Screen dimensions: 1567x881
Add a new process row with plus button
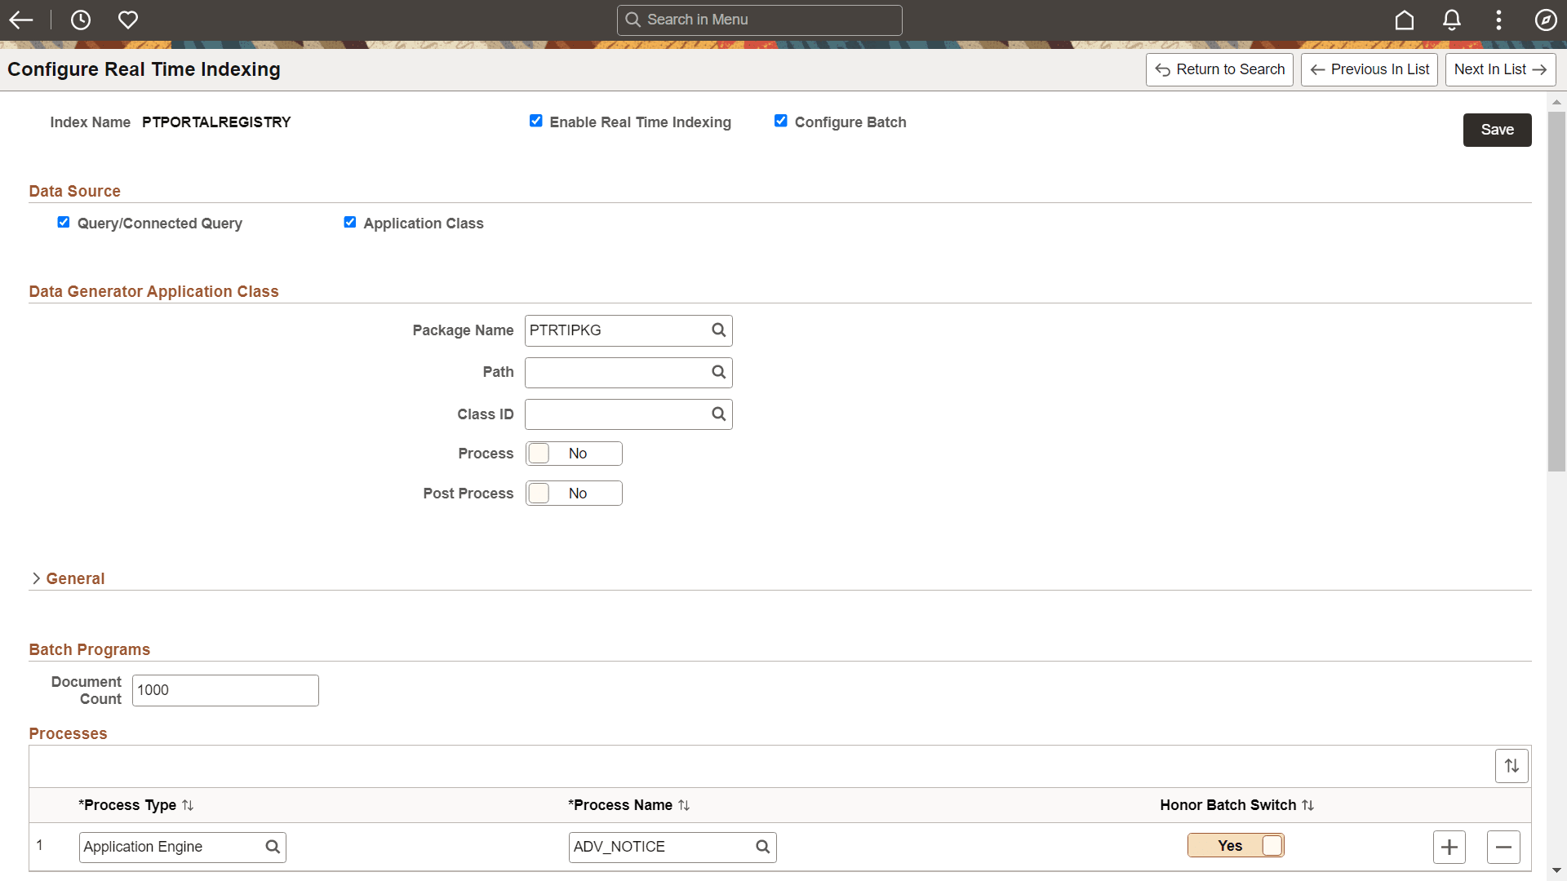pyautogui.click(x=1449, y=847)
